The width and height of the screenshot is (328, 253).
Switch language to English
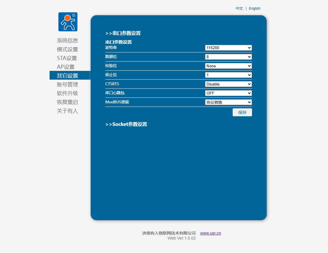[254, 8]
